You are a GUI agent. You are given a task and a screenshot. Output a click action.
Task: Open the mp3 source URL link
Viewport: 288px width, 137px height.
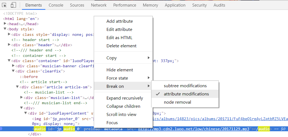click(194, 129)
